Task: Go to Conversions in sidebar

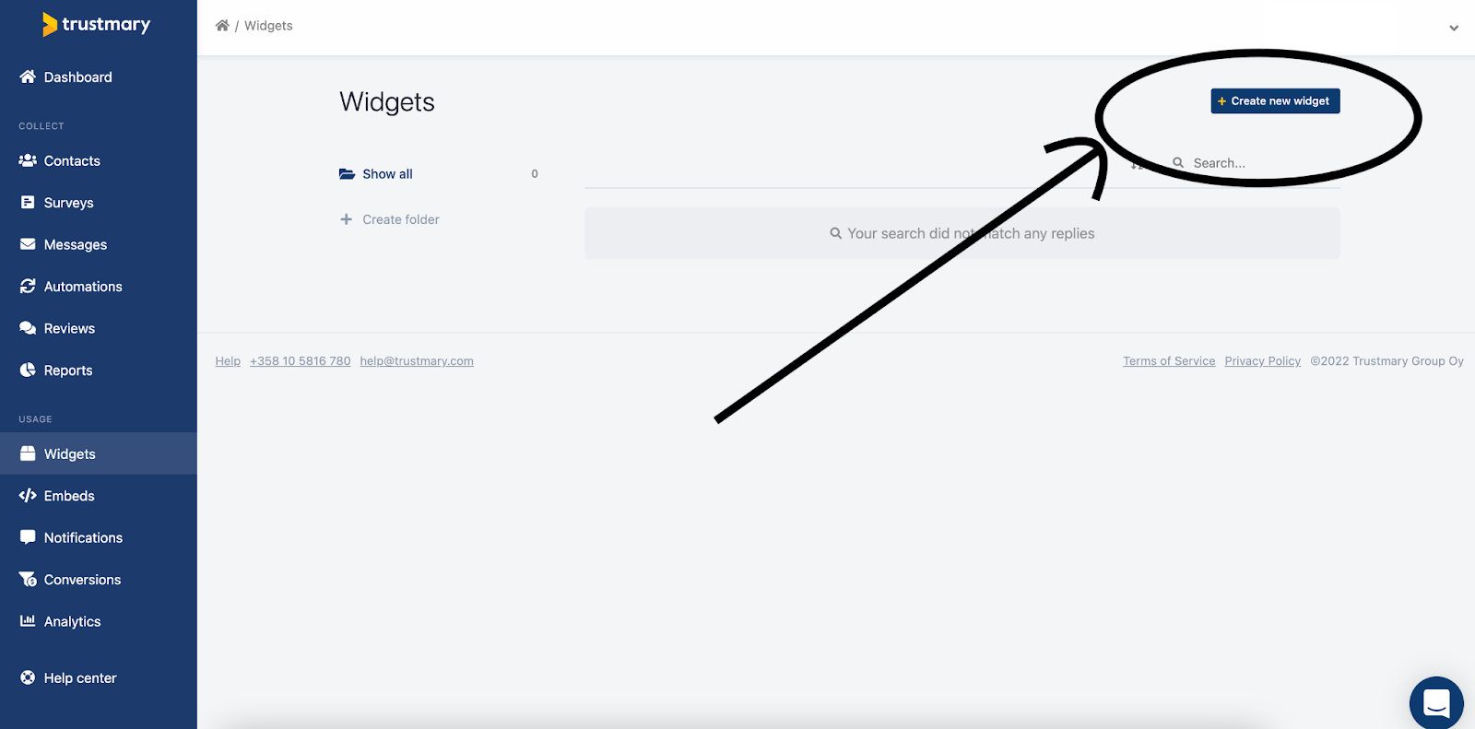Action: coord(99,580)
